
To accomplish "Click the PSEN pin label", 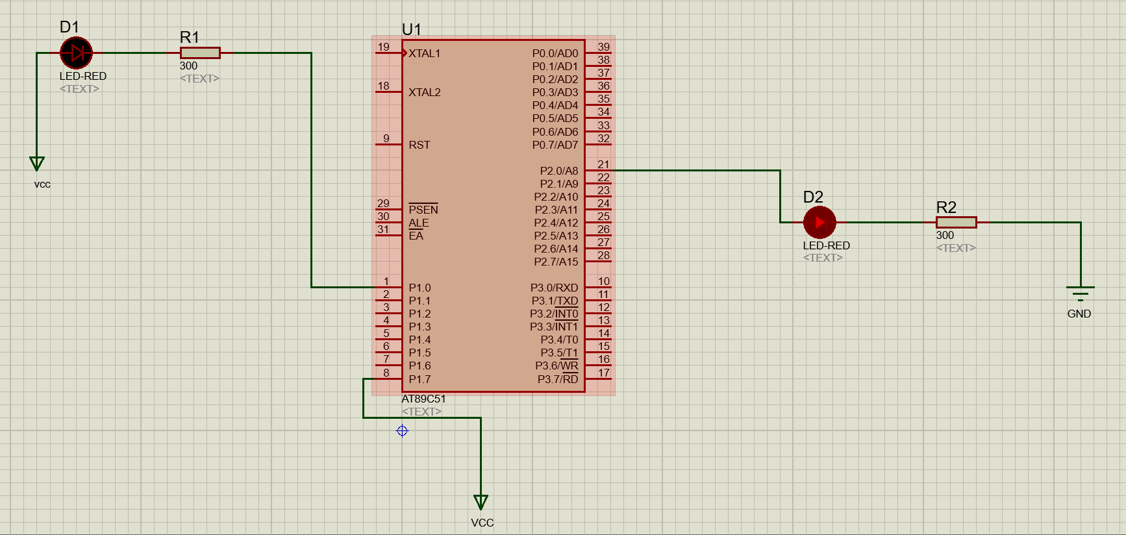I will pyautogui.click(x=423, y=209).
